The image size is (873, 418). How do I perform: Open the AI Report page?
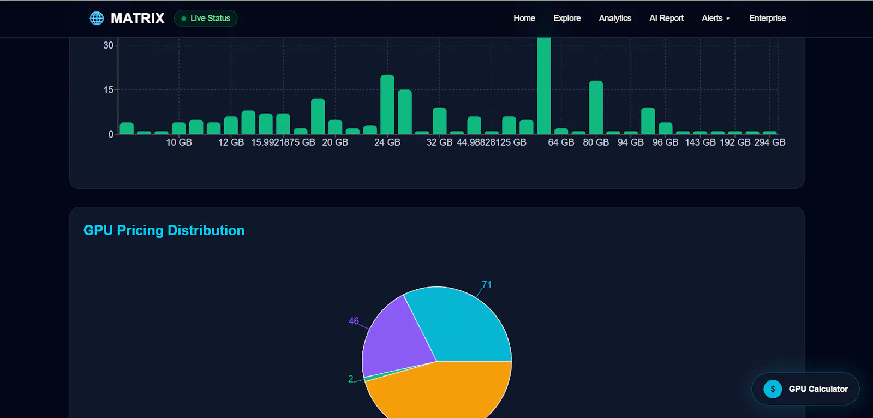click(x=666, y=18)
